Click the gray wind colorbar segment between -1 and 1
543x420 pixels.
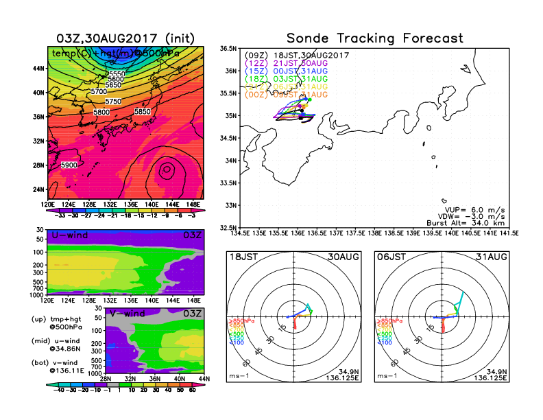(x=113, y=384)
